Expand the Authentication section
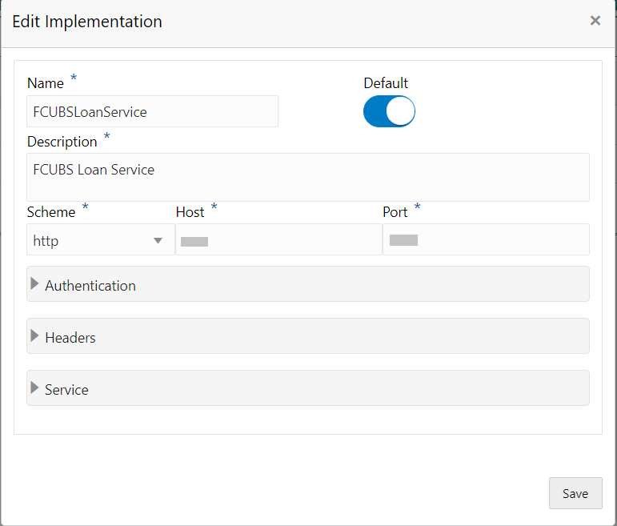 308,284
